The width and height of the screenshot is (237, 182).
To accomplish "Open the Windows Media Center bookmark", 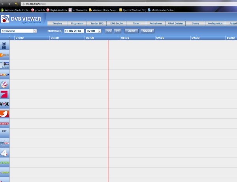I will (x=15, y=10).
